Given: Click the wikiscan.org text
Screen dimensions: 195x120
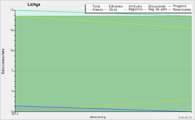Looking at the screenshot, I should click(97, 117).
